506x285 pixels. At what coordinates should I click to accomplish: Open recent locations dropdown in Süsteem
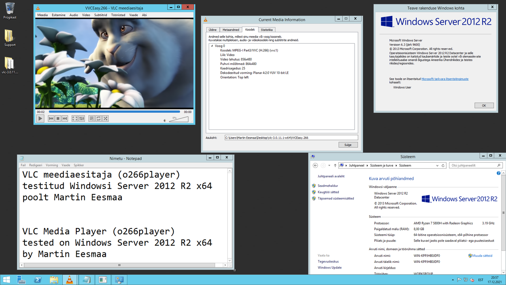[329, 165]
